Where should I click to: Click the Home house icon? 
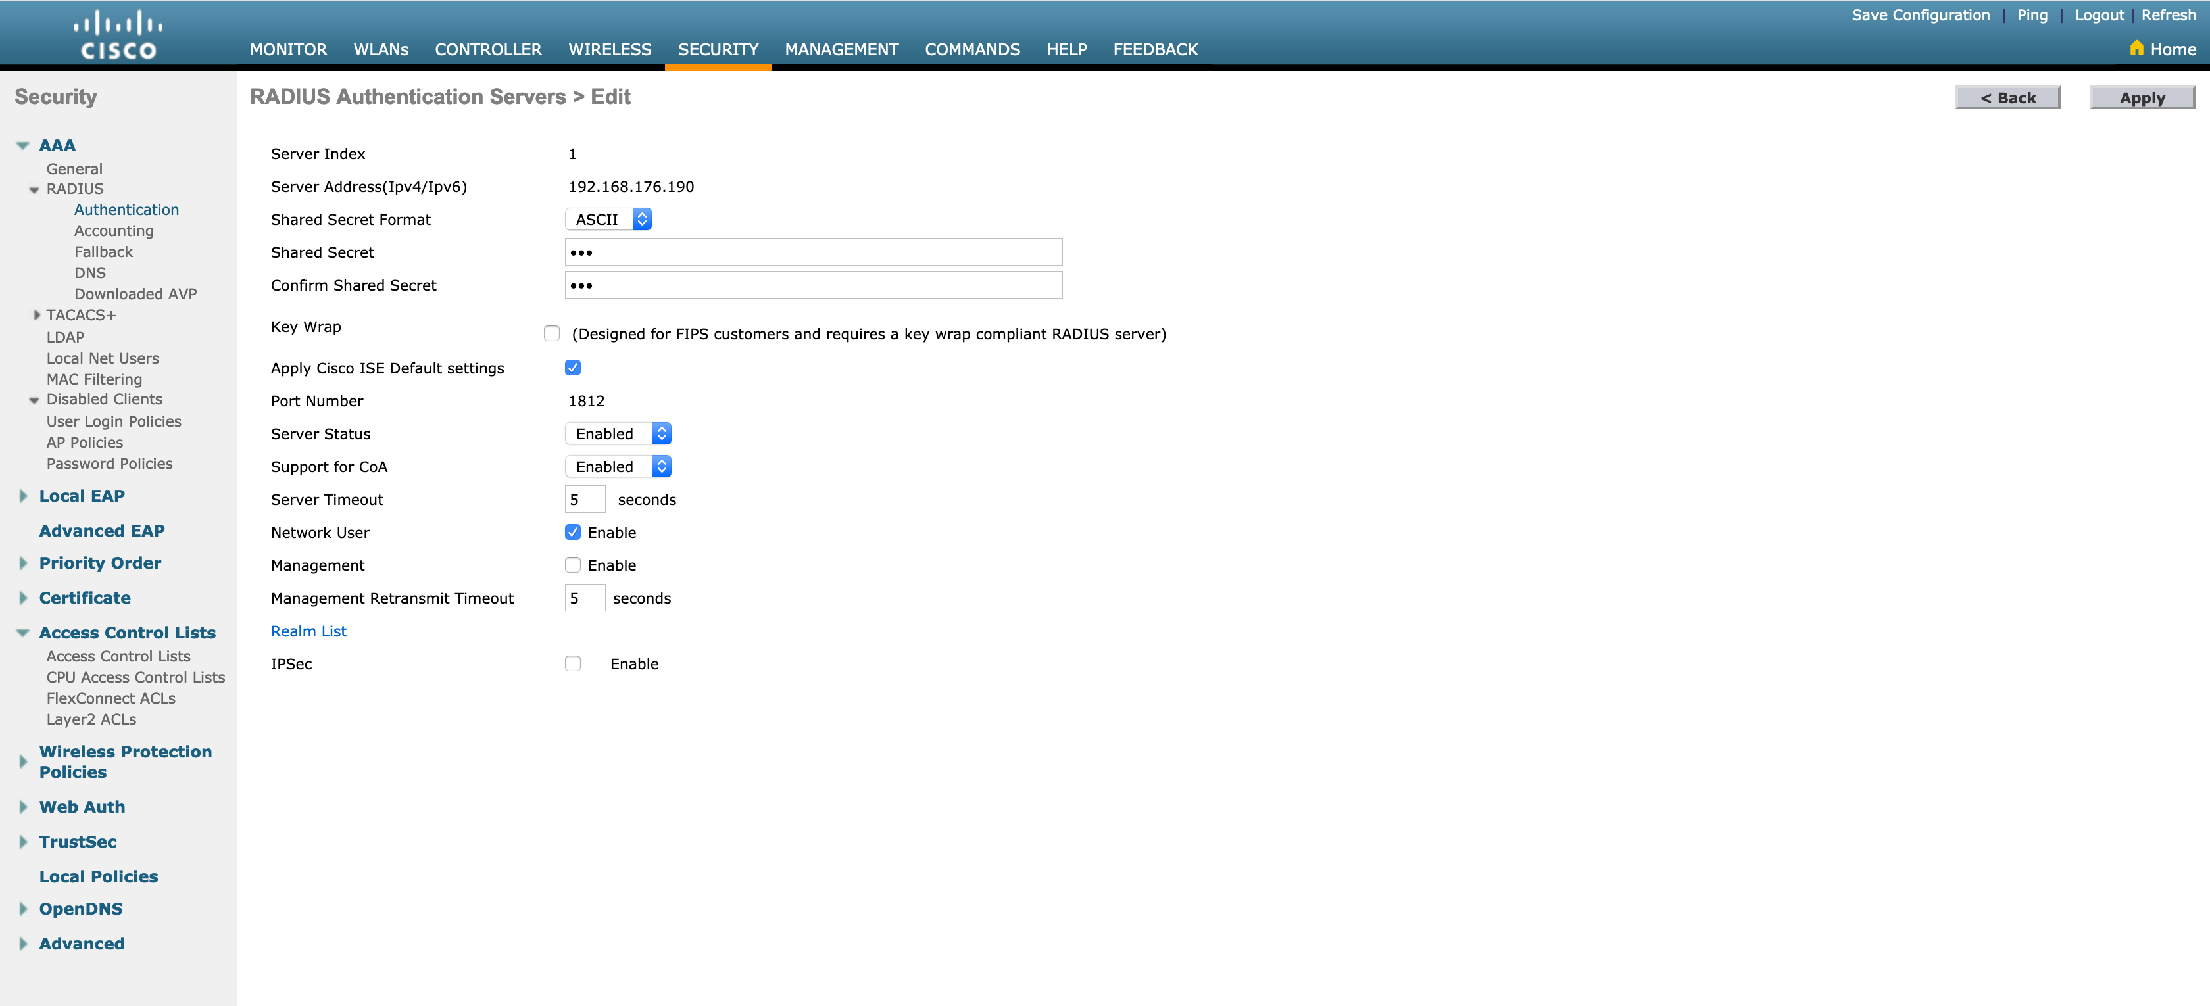(x=2136, y=48)
